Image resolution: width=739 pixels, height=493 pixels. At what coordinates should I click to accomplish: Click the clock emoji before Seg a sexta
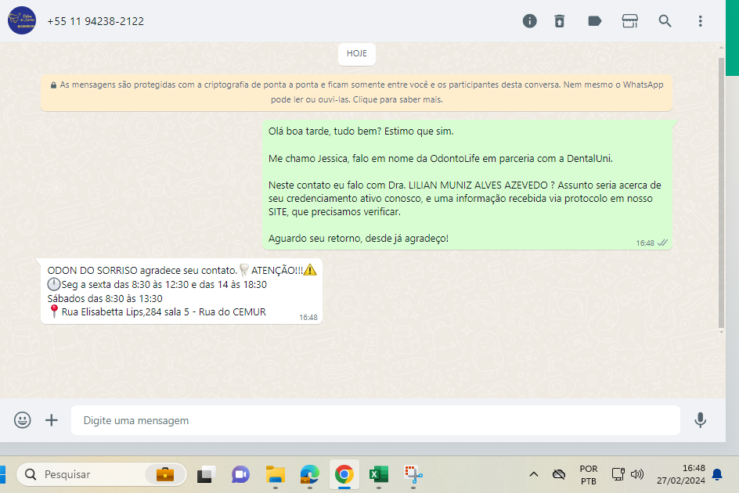point(54,284)
